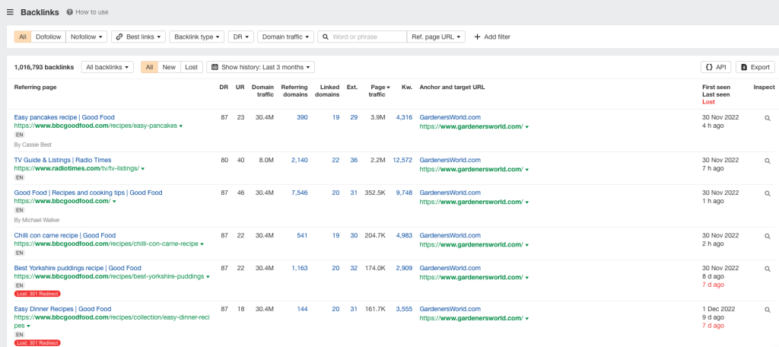Click keywords value 9,748
Viewport: 779px width, 347px height.
click(404, 193)
